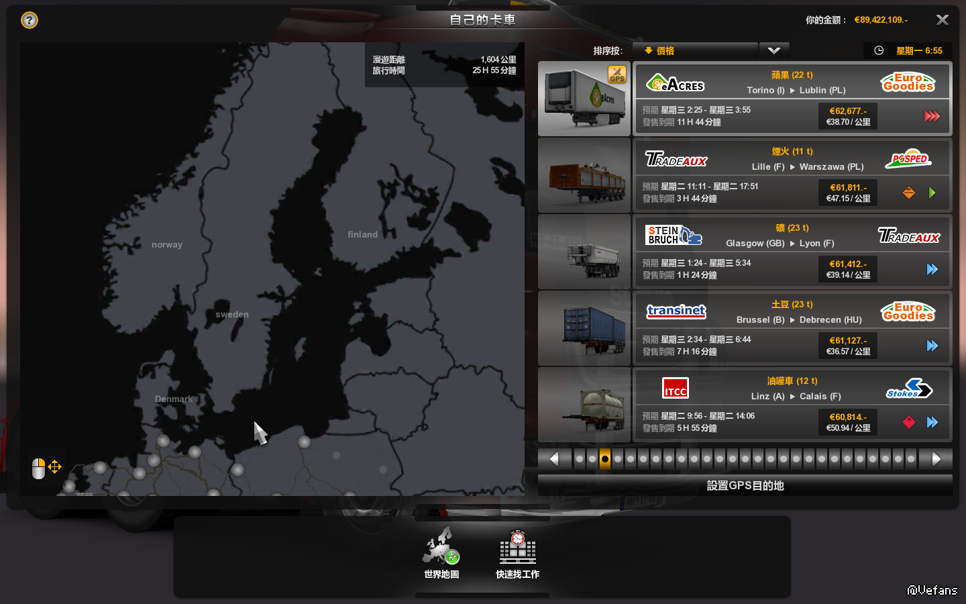Click the blue double-arrow in the Linz job

932,422
